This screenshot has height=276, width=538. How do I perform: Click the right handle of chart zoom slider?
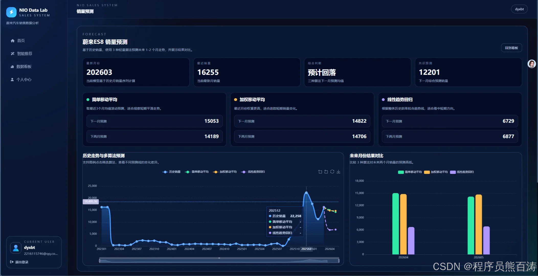click(x=339, y=261)
